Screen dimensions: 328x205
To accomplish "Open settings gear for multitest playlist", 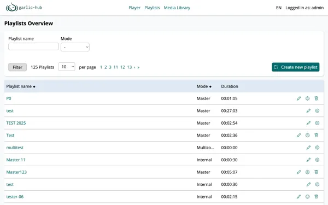I will 317,148.
